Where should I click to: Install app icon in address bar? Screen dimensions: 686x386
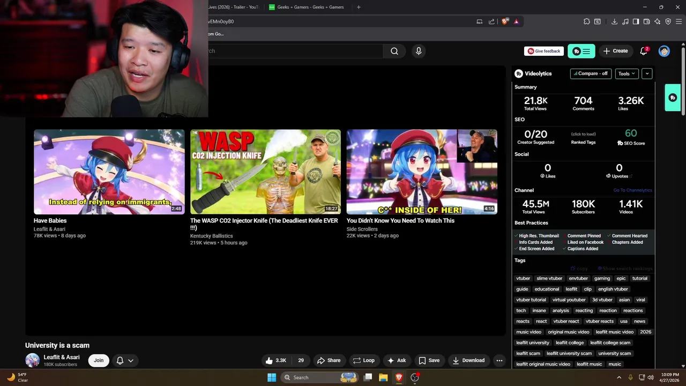click(480, 21)
